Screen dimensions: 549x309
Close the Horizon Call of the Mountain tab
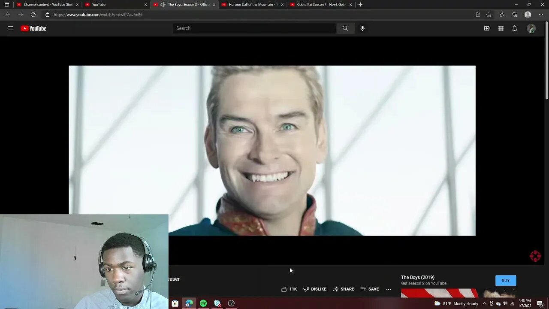(282, 5)
